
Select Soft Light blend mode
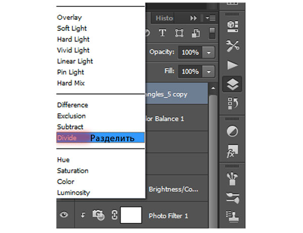[x=71, y=28]
